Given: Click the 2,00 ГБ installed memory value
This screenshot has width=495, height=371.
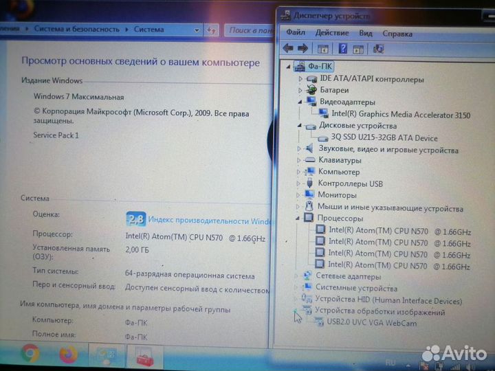Looking at the screenshot, I should coord(137,250).
